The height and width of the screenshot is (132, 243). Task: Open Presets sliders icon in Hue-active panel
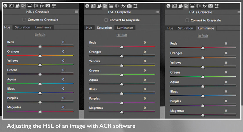tap(54, 6)
